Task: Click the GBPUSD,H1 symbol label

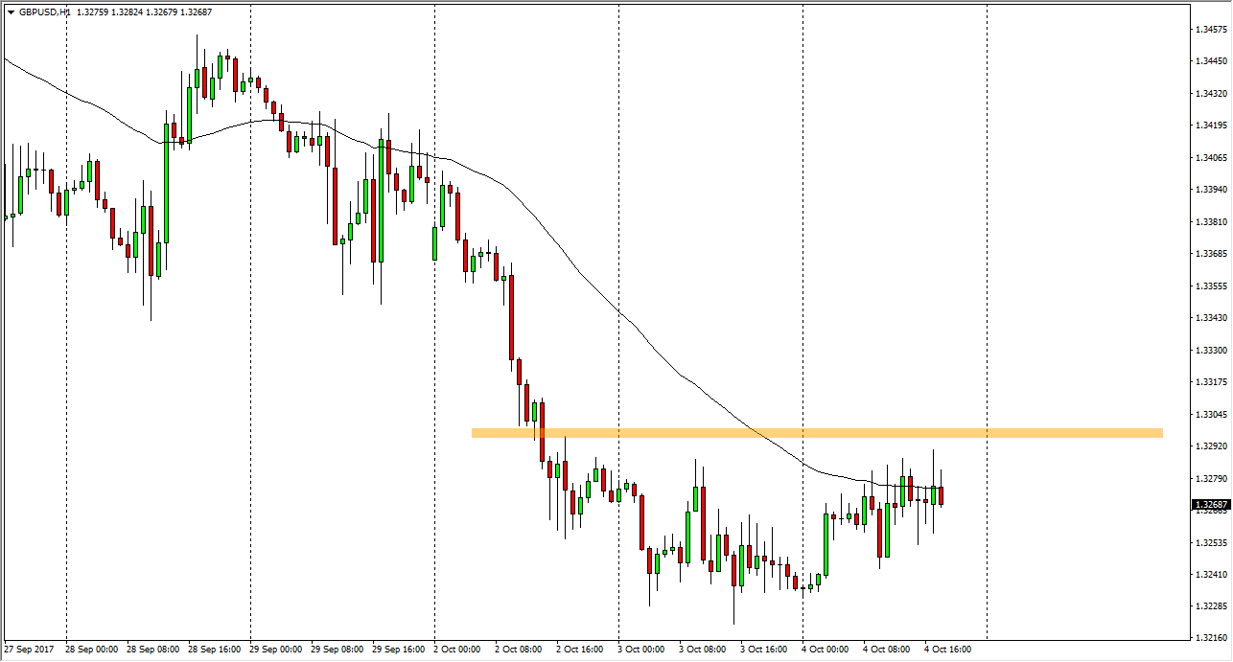Action: point(44,12)
